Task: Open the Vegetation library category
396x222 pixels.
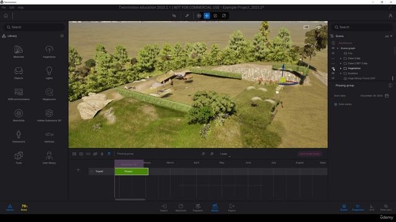Action: point(49,52)
